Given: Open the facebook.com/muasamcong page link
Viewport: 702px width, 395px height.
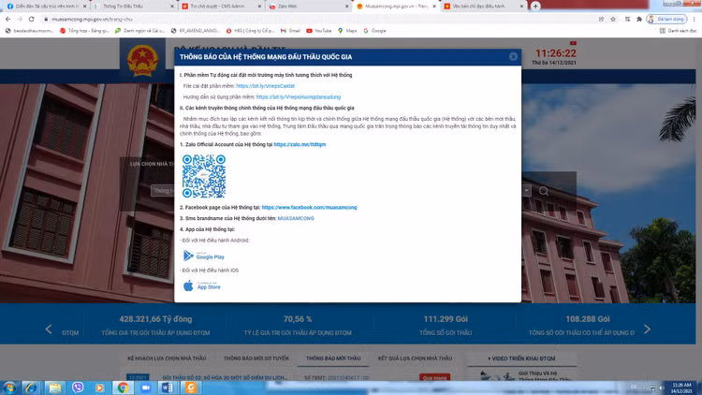Looking at the screenshot, I should point(309,208).
